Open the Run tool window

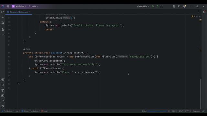click(3, 85)
